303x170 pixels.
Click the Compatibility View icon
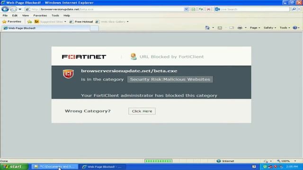pos(193,9)
